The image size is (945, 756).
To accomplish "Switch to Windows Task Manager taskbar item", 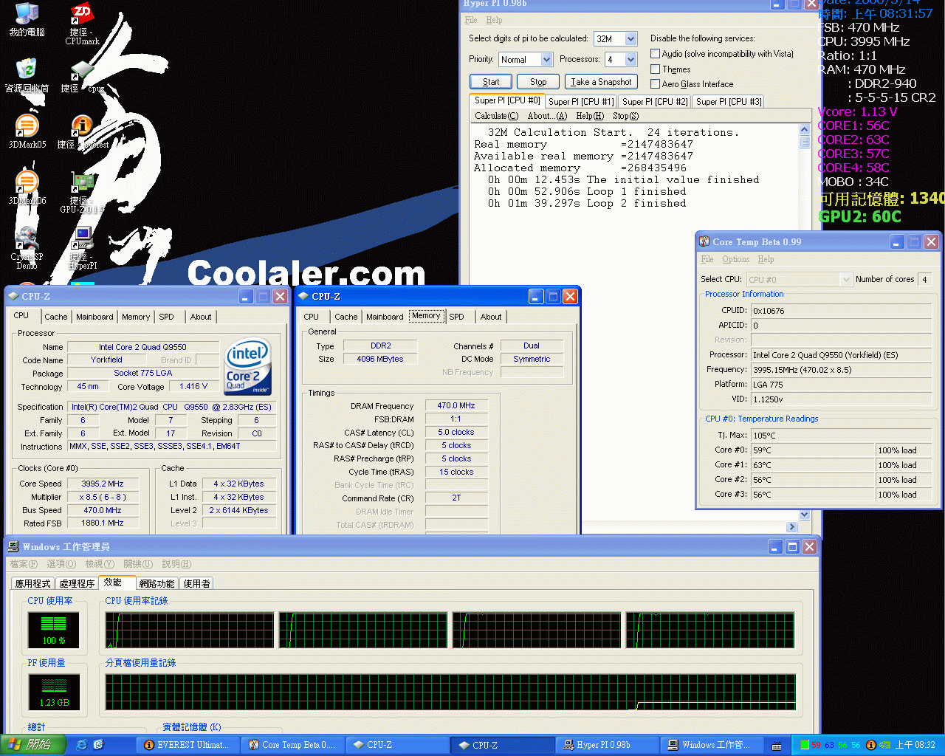I will point(713,745).
